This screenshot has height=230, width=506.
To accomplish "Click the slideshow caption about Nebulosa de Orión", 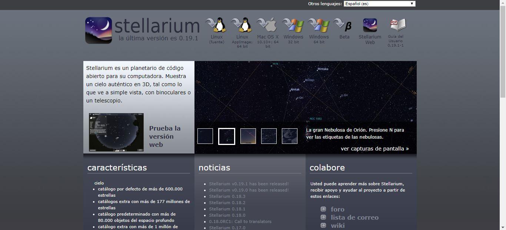I will (355, 133).
